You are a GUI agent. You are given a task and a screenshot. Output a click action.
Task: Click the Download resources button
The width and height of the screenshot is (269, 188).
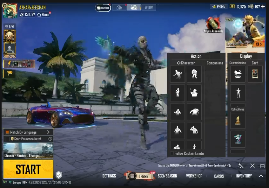(x=103, y=8)
